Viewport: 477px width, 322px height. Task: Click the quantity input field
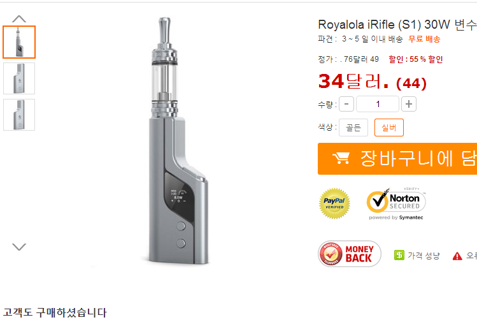point(378,104)
